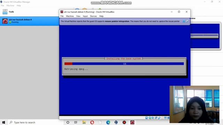Launch Opera browser from the taskbar

click(92, 122)
